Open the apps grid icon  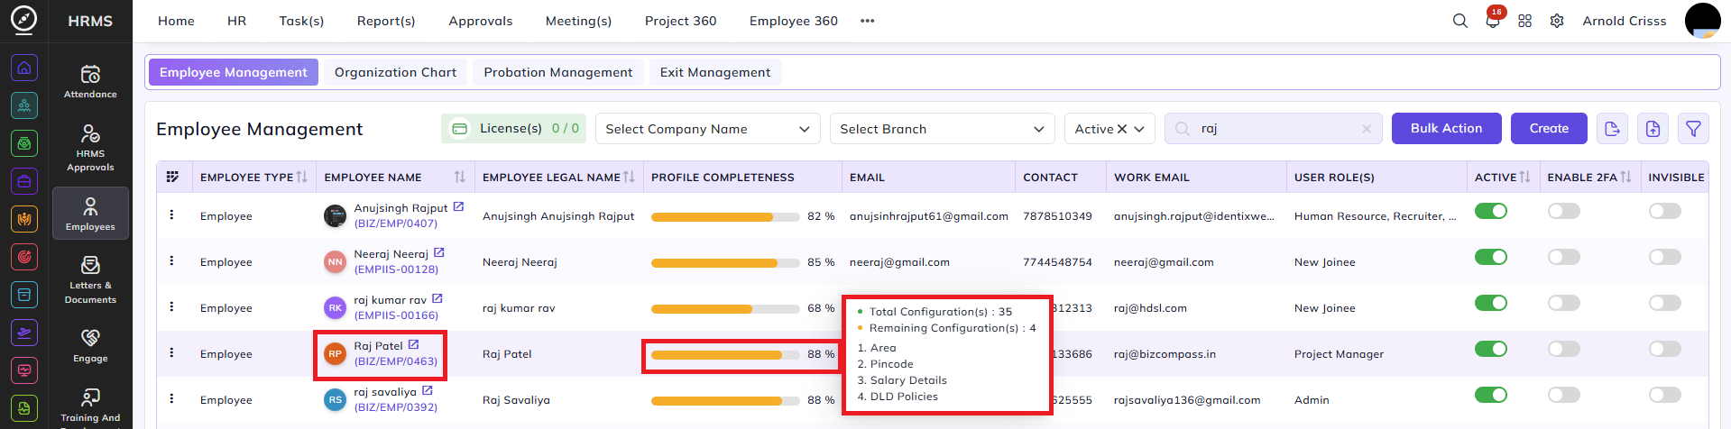click(x=1524, y=21)
